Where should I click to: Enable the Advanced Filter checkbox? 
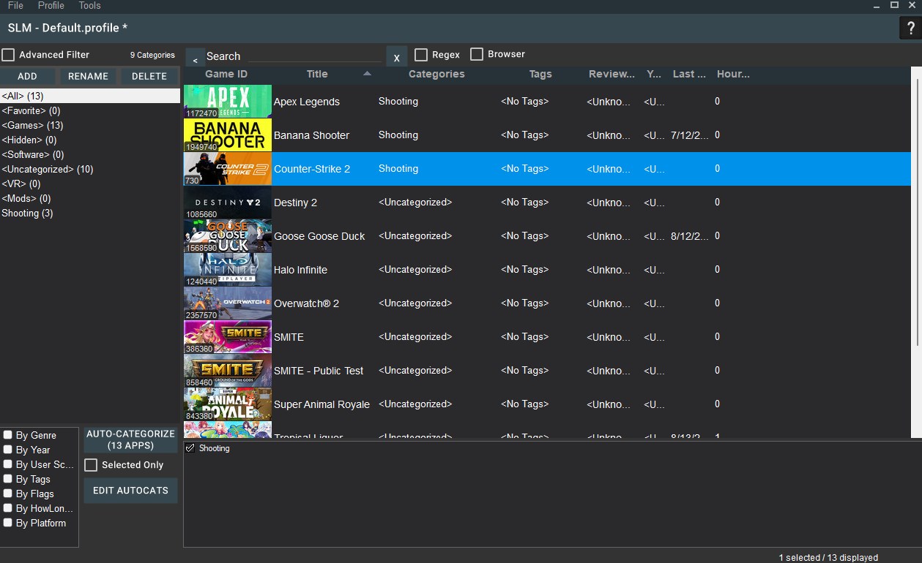point(8,54)
